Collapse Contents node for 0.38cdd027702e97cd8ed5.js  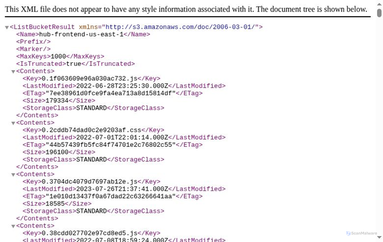coord(13,226)
